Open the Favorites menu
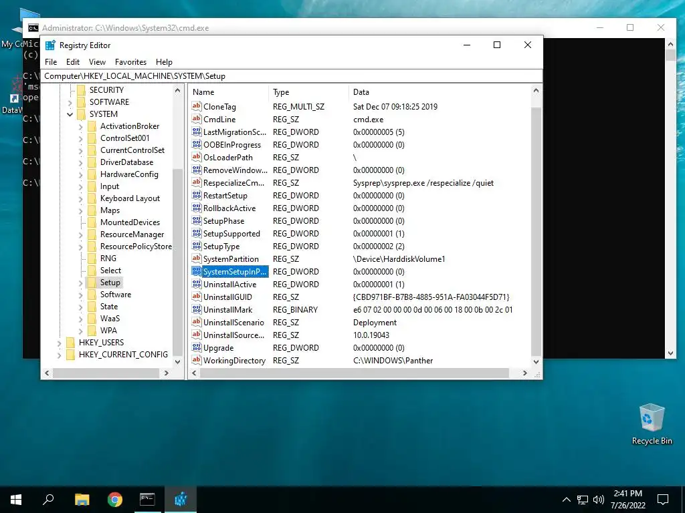The image size is (685, 513). (x=130, y=62)
